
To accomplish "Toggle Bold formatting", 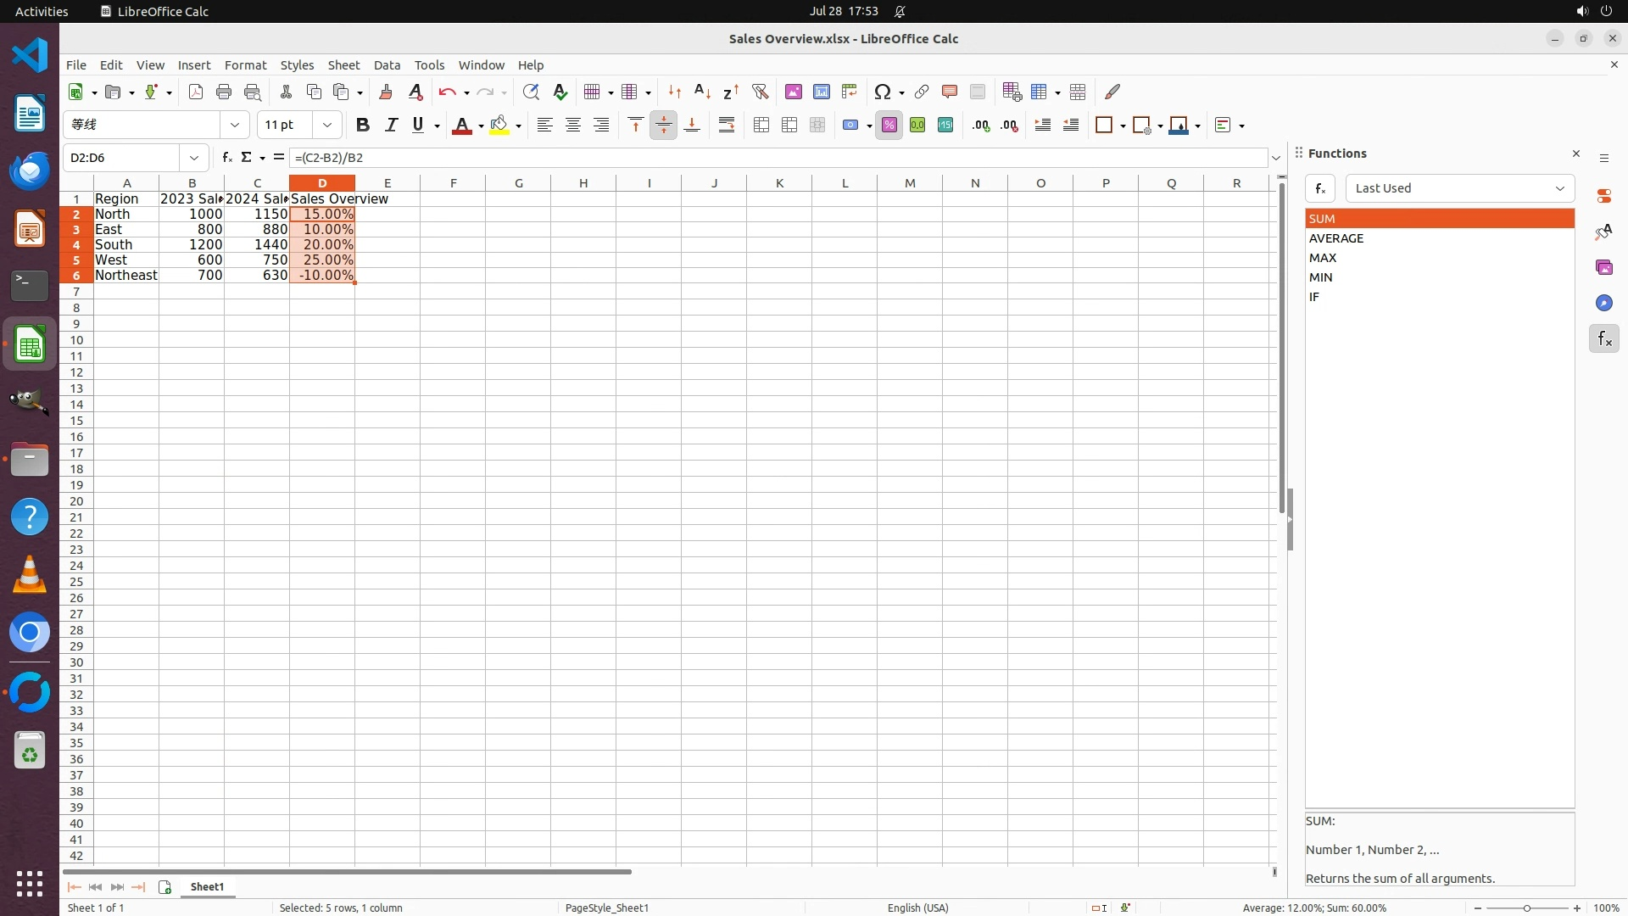I will [x=363, y=126].
